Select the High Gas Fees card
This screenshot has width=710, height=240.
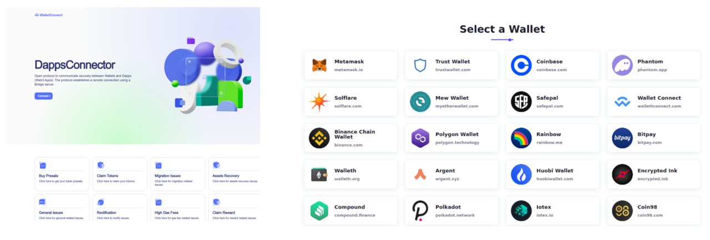177,207
